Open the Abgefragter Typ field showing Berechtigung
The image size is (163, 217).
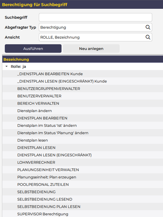click(x=96, y=27)
